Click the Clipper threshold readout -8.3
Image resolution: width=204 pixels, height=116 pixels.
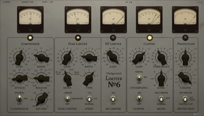(170, 49)
